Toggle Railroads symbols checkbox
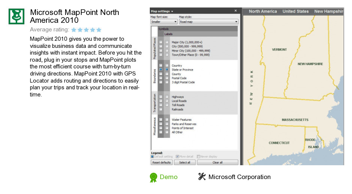This screenshot has width=352, height=194. click(x=161, y=109)
